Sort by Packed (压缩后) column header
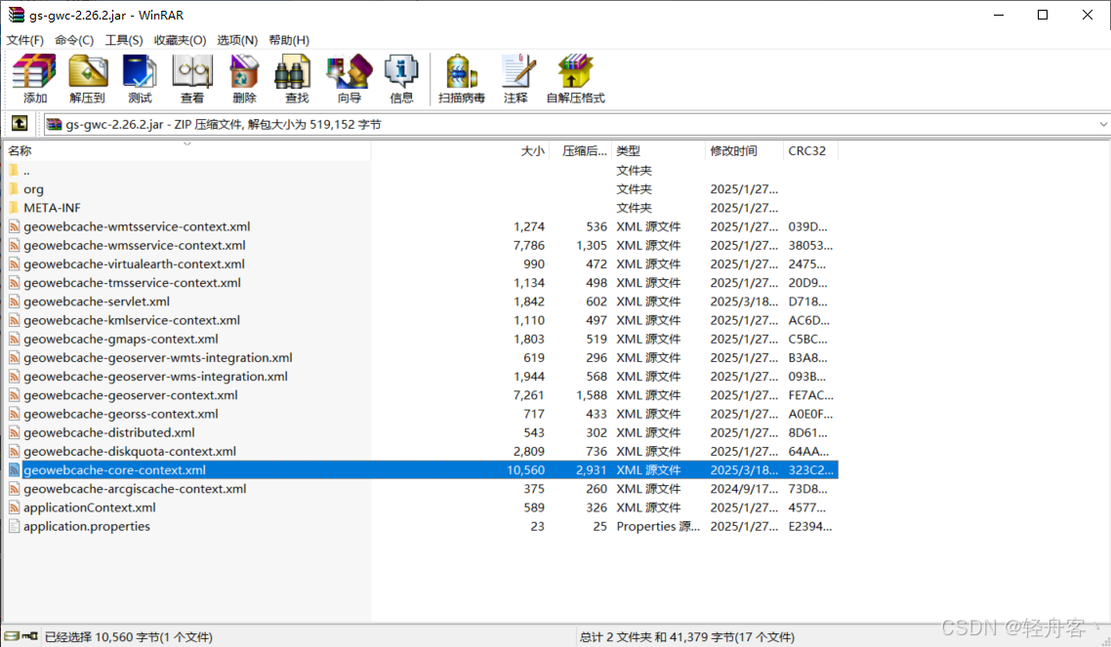This screenshot has height=647, width=1111. (x=581, y=151)
